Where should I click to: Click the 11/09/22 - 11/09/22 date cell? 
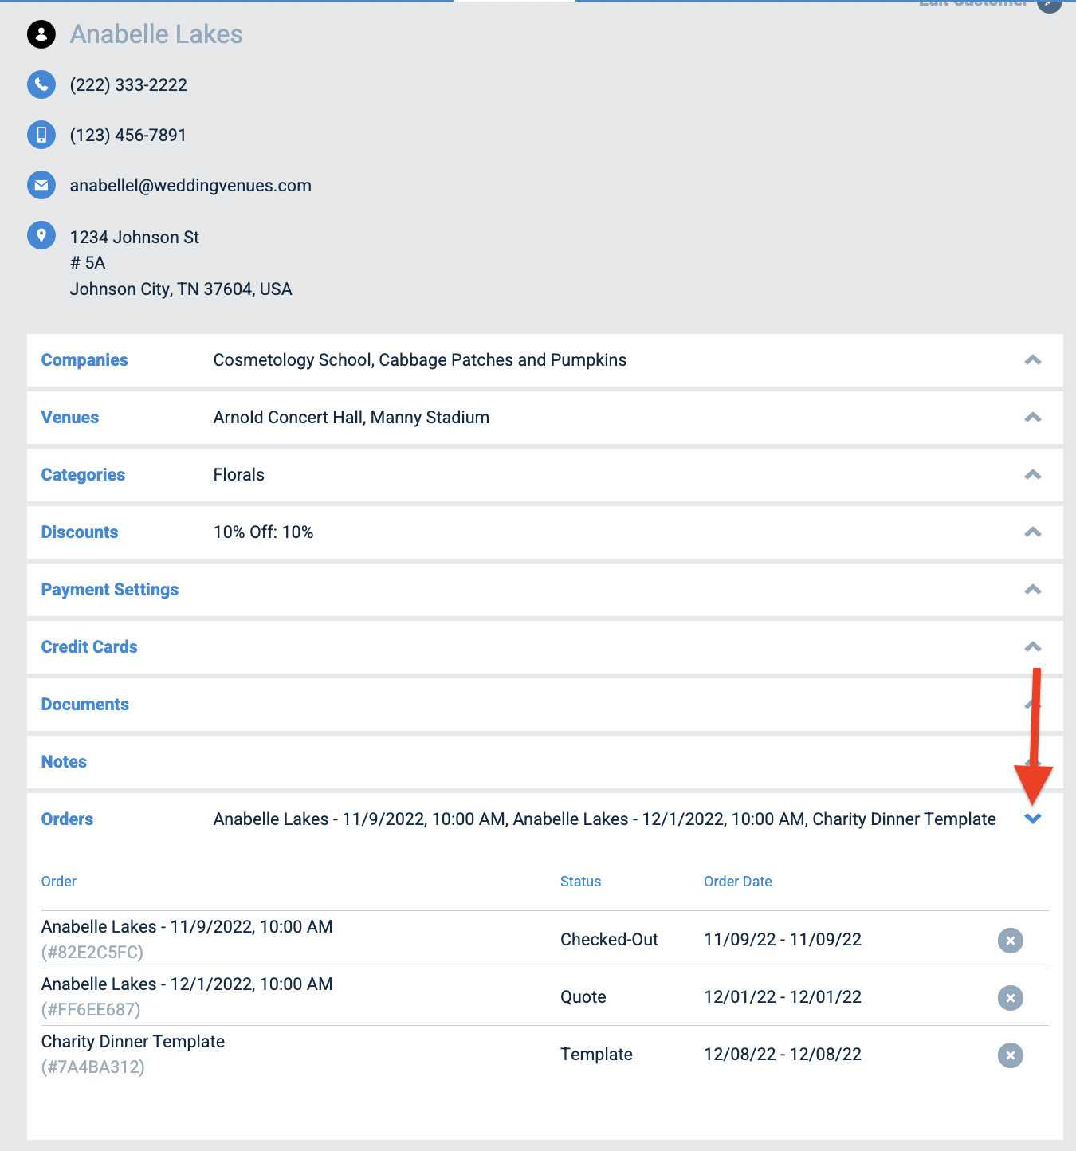pos(783,940)
